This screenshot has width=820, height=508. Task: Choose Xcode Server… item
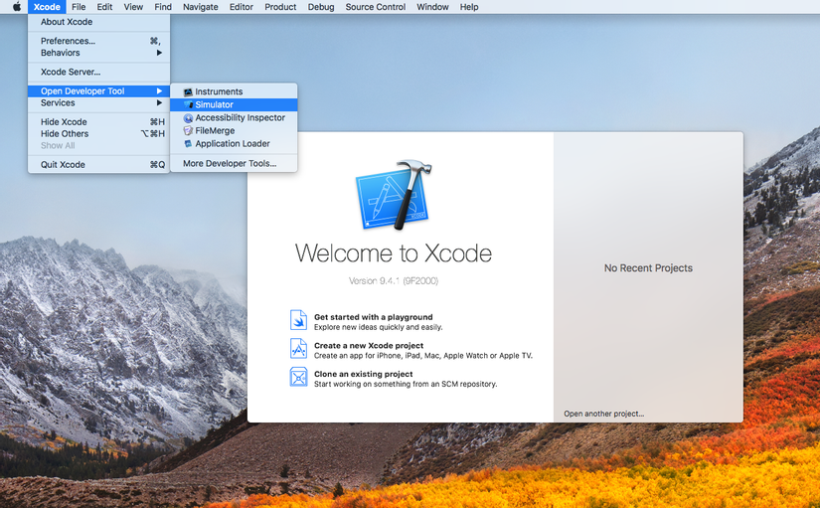coord(98,73)
